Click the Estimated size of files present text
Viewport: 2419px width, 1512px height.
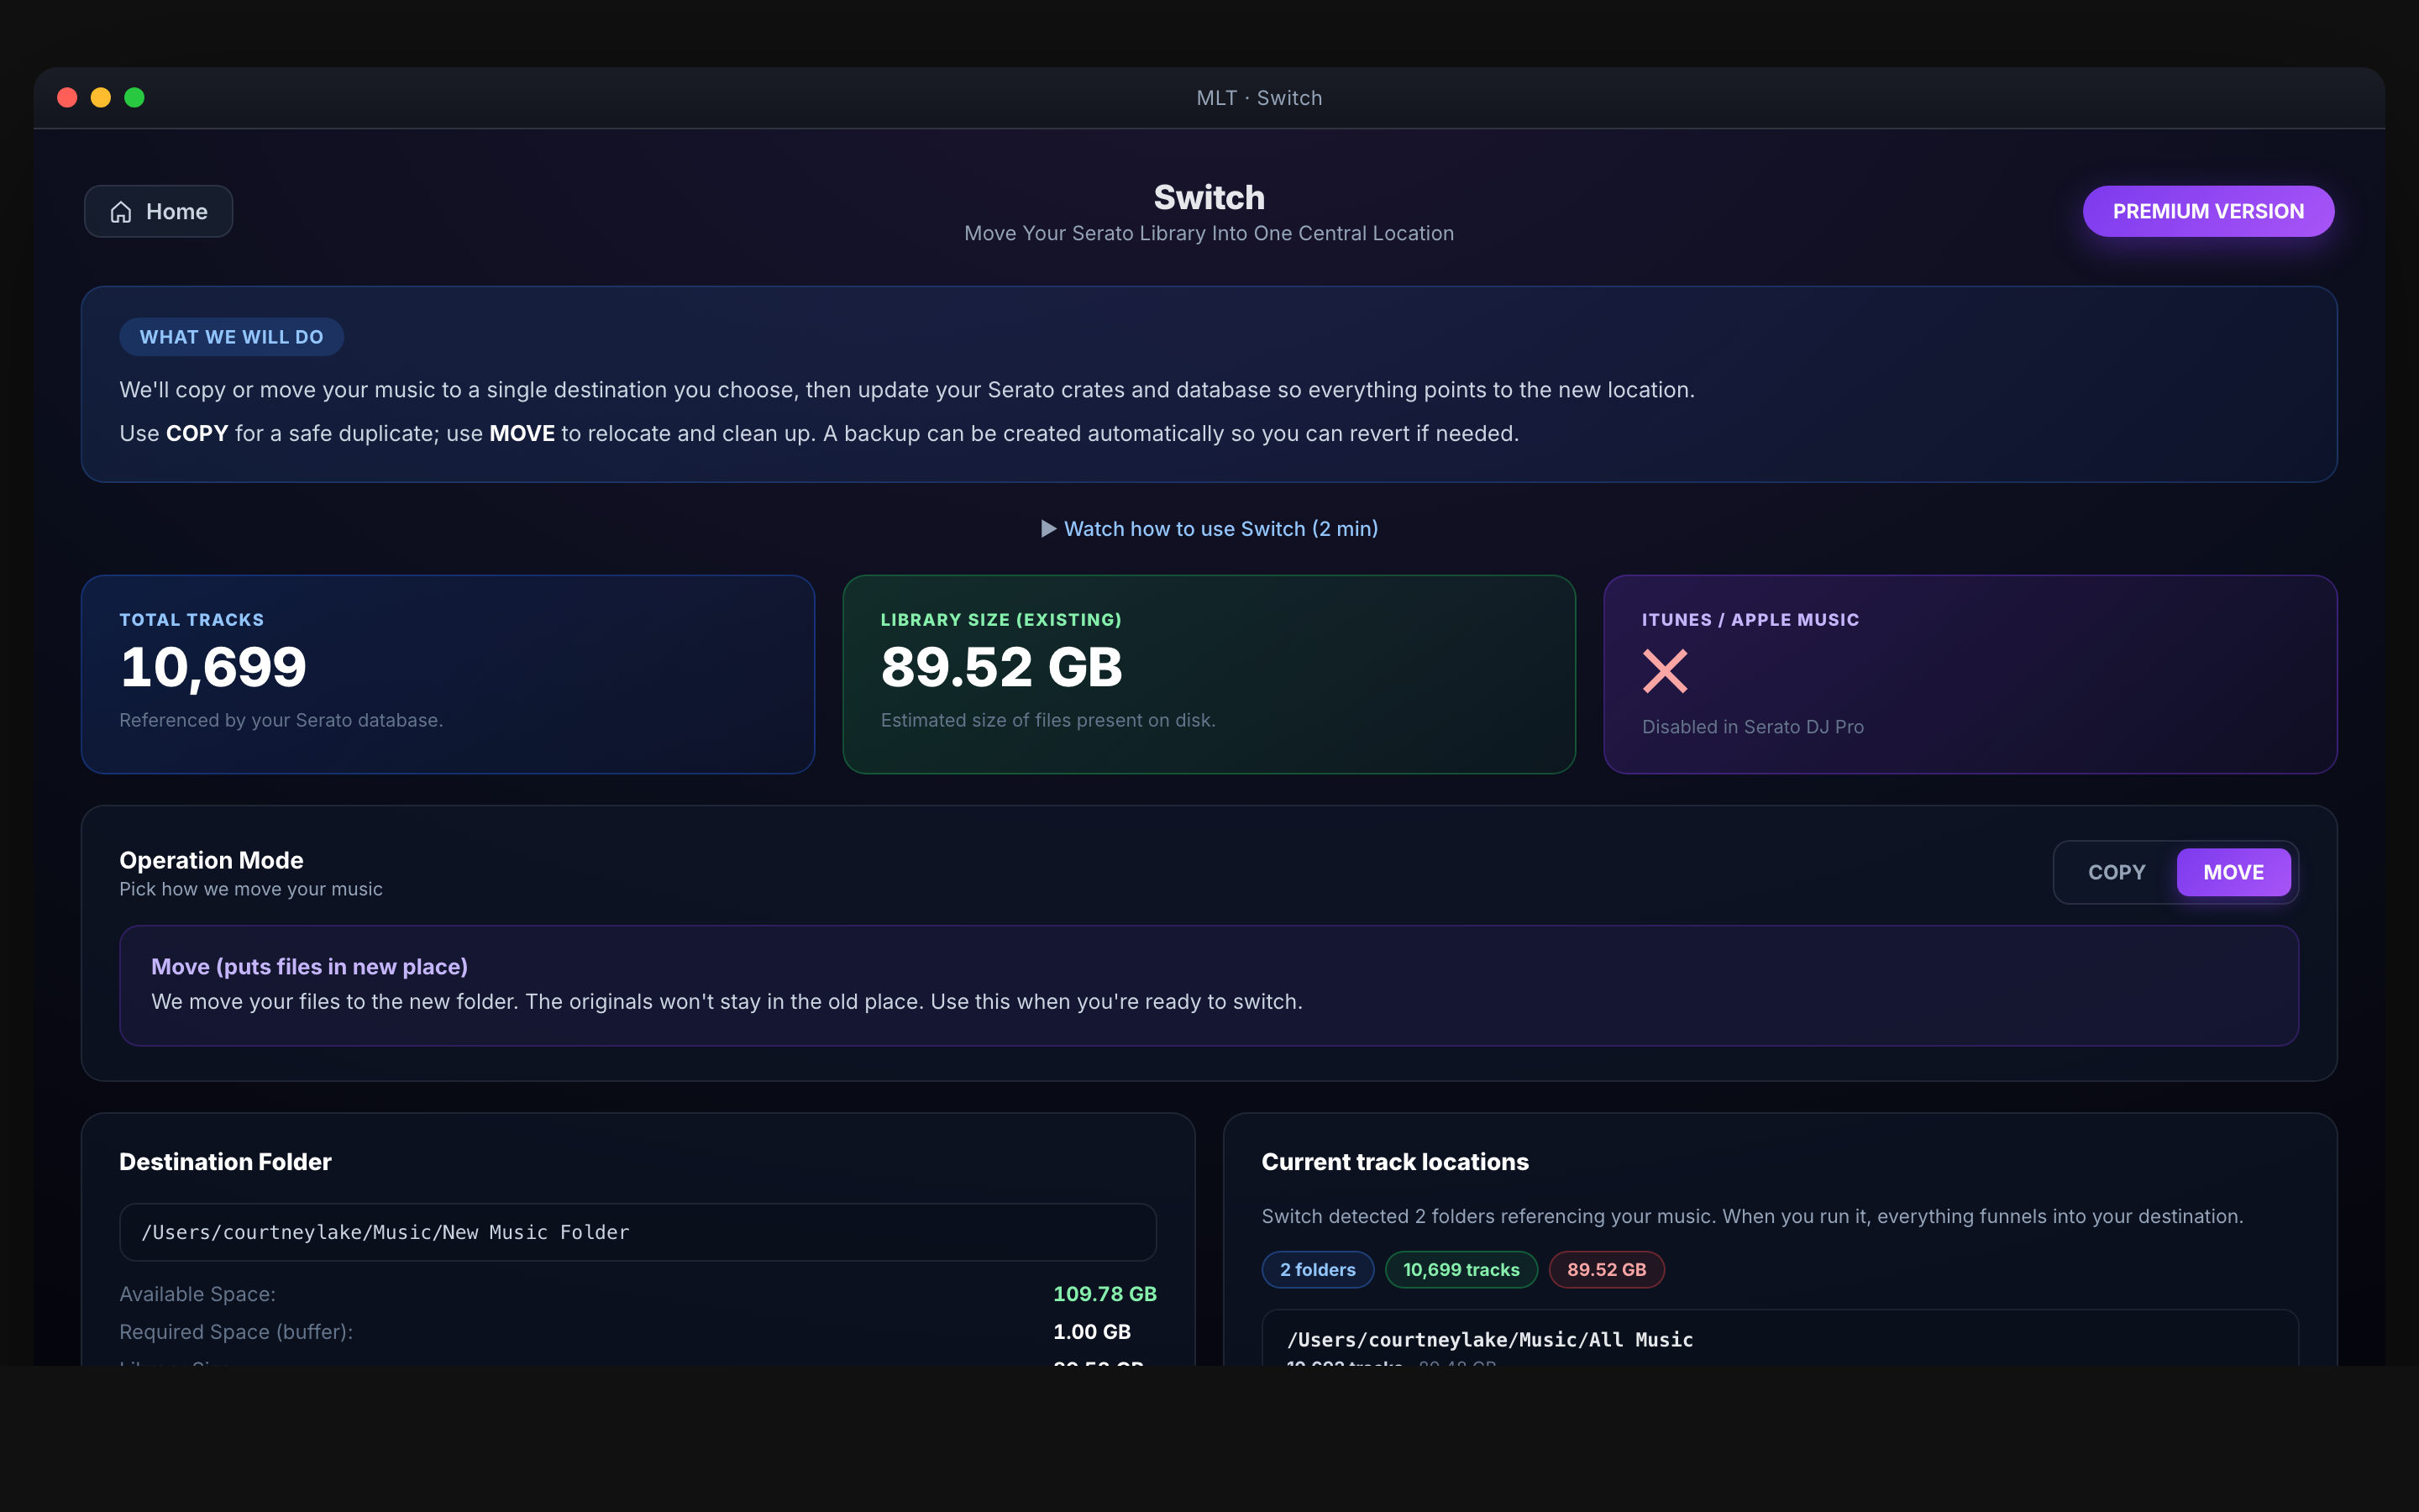pos(1047,720)
